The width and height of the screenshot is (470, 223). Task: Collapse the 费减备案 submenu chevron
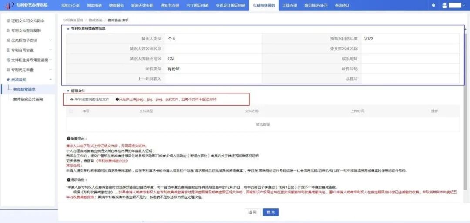(x=50, y=80)
